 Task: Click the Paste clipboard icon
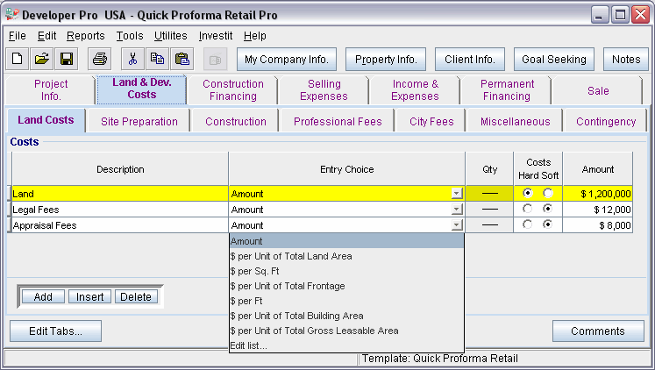point(182,59)
